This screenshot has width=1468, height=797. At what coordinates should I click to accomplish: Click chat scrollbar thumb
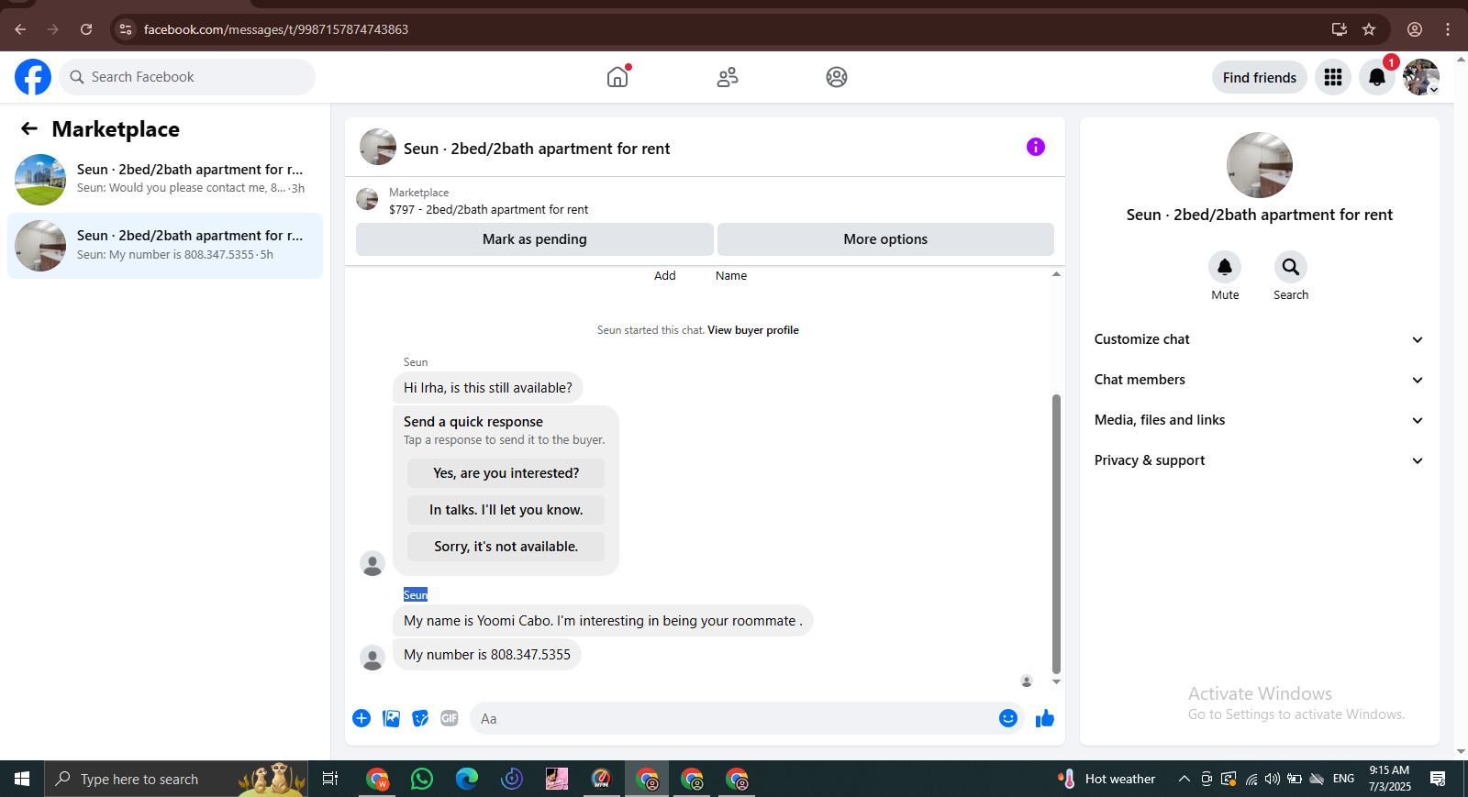point(1056,534)
